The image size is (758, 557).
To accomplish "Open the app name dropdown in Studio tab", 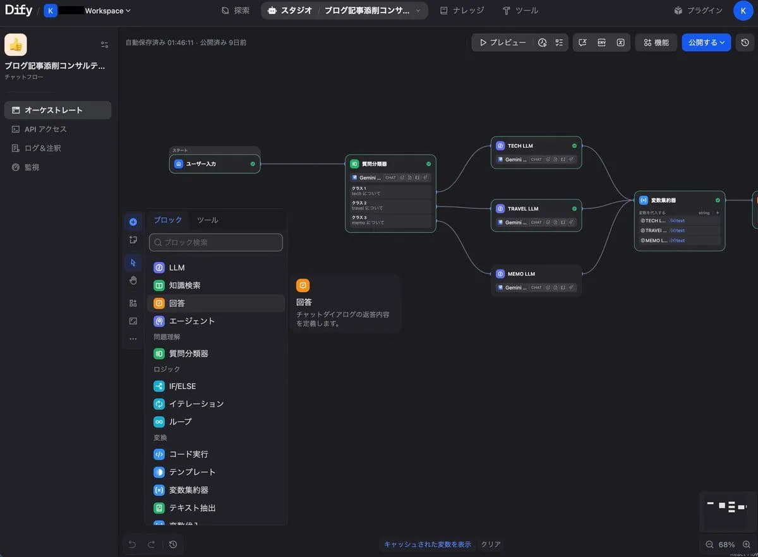I will 418,11.
